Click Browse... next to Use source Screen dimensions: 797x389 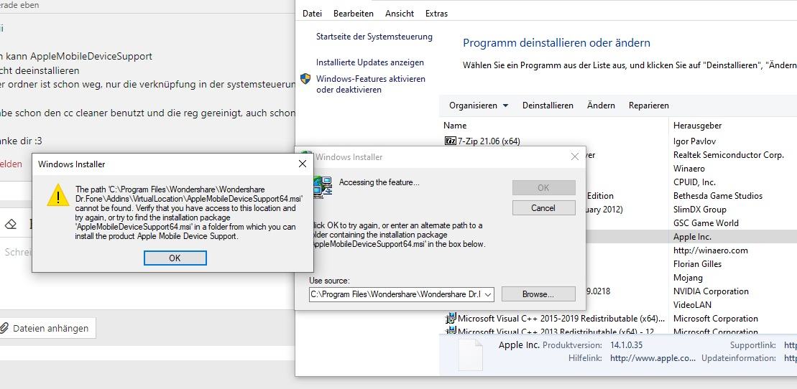538,294
